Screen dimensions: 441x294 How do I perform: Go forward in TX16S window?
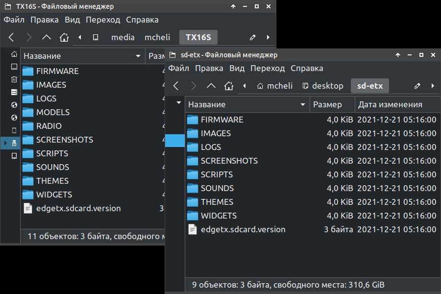(x=29, y=37)
